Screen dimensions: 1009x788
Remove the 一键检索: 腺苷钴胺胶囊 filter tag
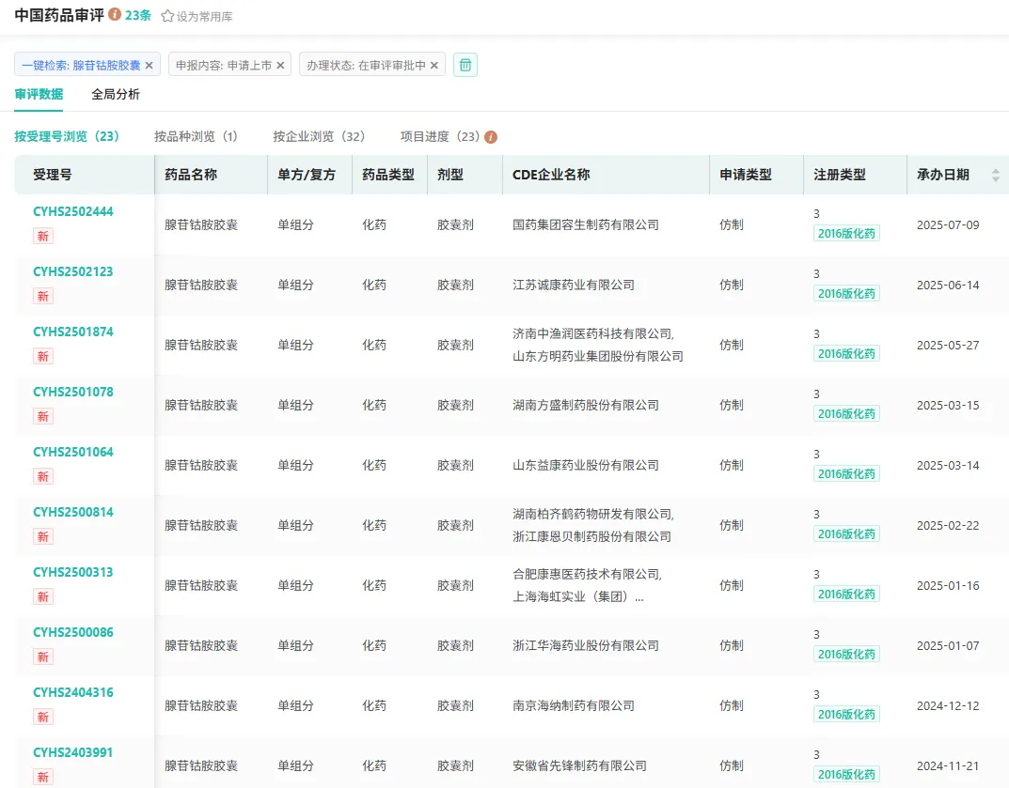tap(149, 66)
